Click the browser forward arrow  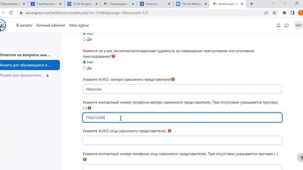coord(3,13)
